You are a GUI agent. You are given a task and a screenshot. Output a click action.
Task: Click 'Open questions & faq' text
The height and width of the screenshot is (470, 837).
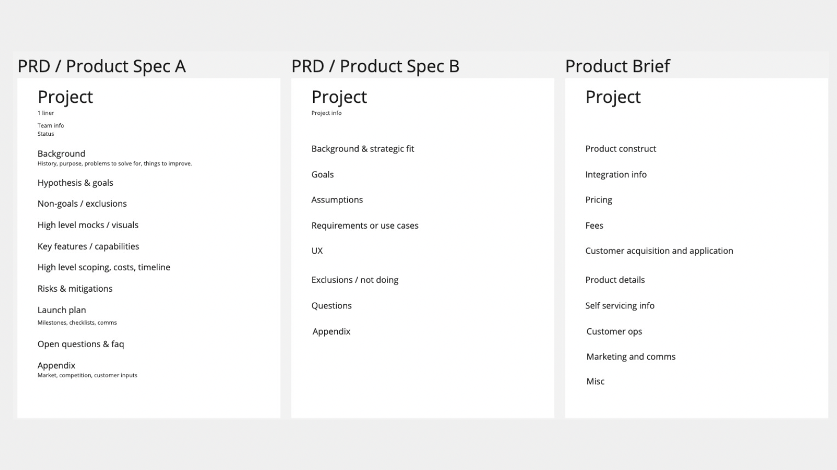(81, 344)
